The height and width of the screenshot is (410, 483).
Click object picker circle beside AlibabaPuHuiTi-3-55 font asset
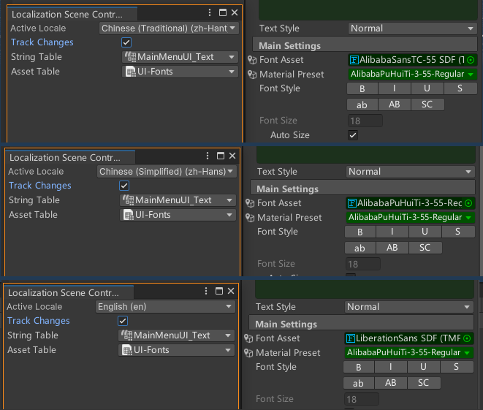coord(468,203)
